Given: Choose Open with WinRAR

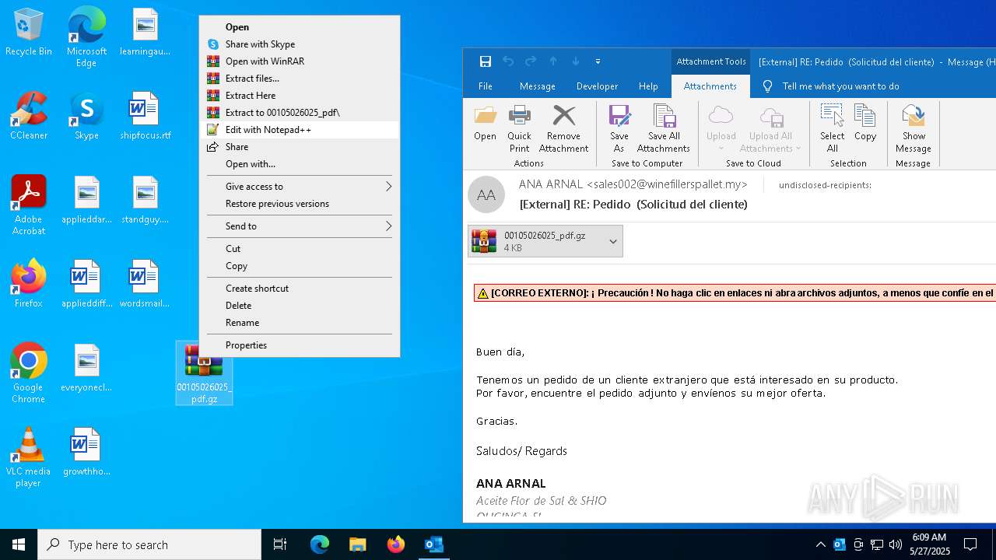Looking at the screenshot, I should point(300,61).
